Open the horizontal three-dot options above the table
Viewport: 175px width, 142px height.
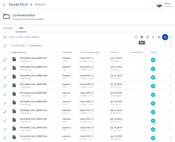[171, 45]
